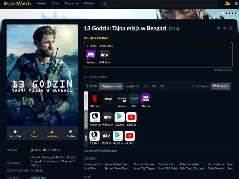239x179 pixels.
Task: Select the Player streaming icon
Action: (x=134, y=98)
